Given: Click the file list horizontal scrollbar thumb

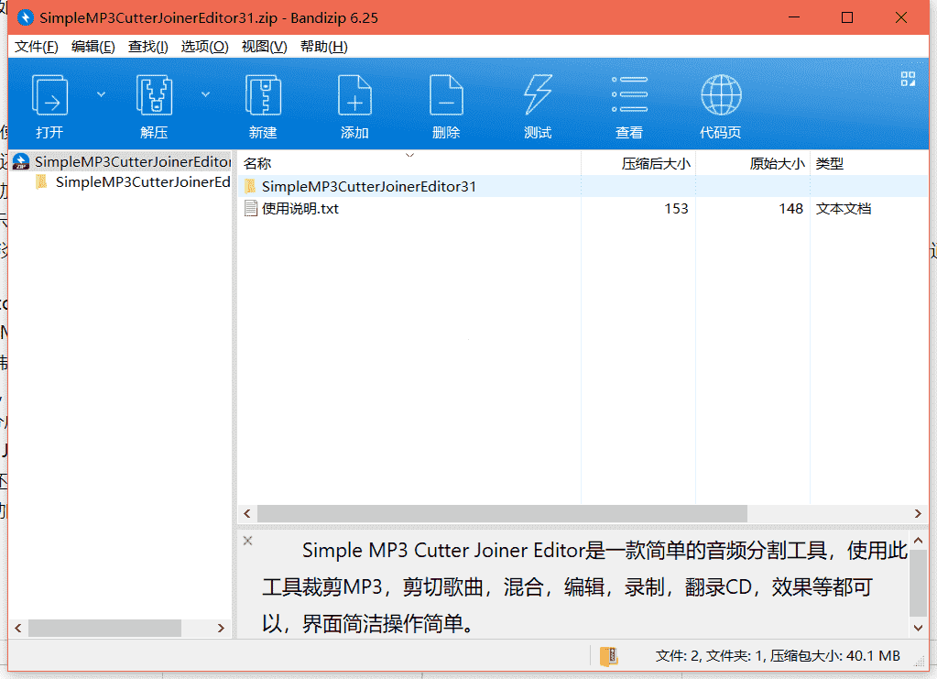Looking at the screenshot, I should coord(502,513).
